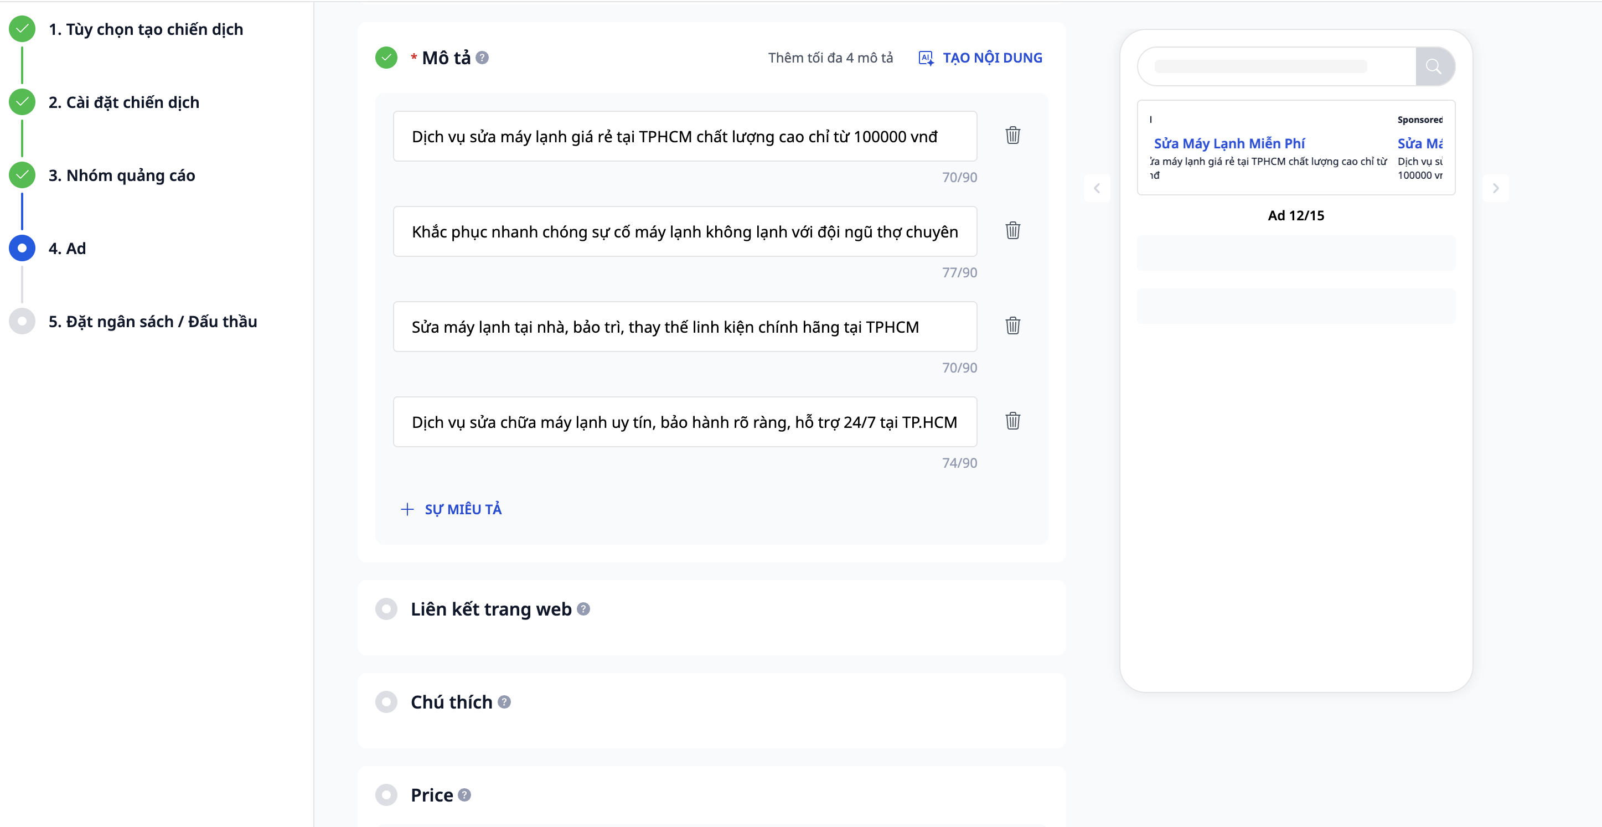Go to step 1 Tùy chọn tạo chiến dịch

[146, 29]
